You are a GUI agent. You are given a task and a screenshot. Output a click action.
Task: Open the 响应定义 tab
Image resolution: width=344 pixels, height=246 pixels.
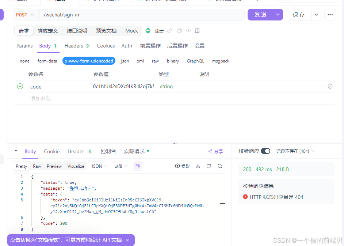pos(47,31)
